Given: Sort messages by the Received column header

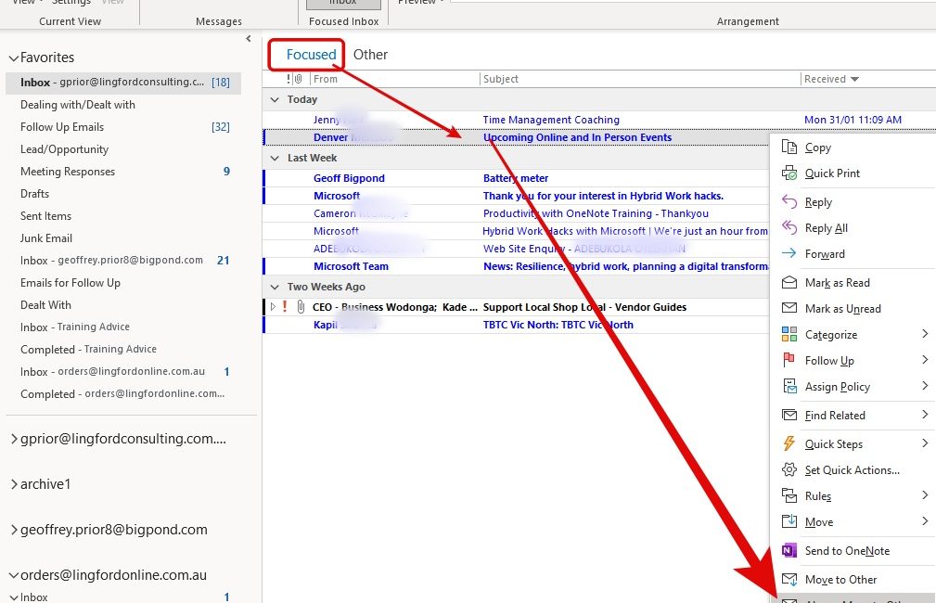Looking at the screenshot, I should (831, 79).
